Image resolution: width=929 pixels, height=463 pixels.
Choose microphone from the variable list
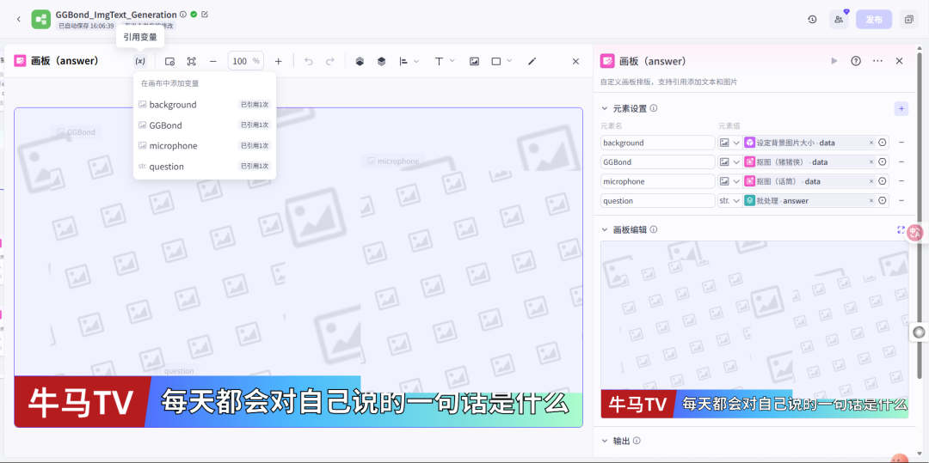coord(173,146)
